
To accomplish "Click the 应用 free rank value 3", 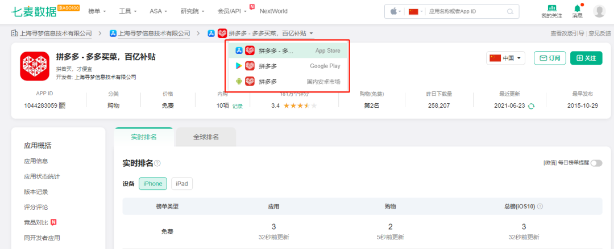I will click(273, 227).
